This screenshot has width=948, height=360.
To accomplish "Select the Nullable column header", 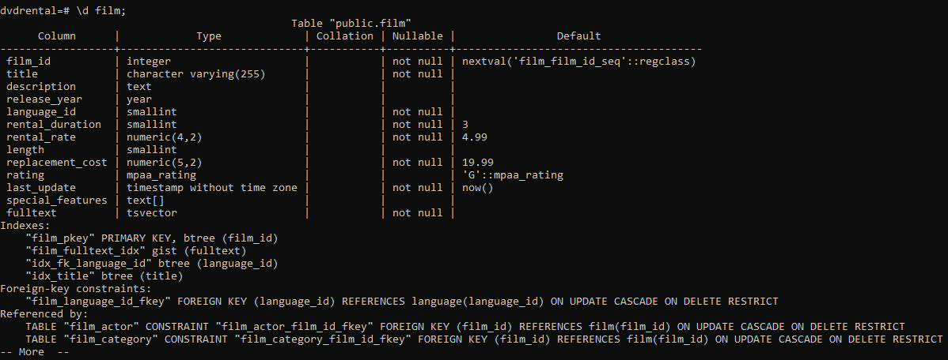I will (x=418, y=36).
